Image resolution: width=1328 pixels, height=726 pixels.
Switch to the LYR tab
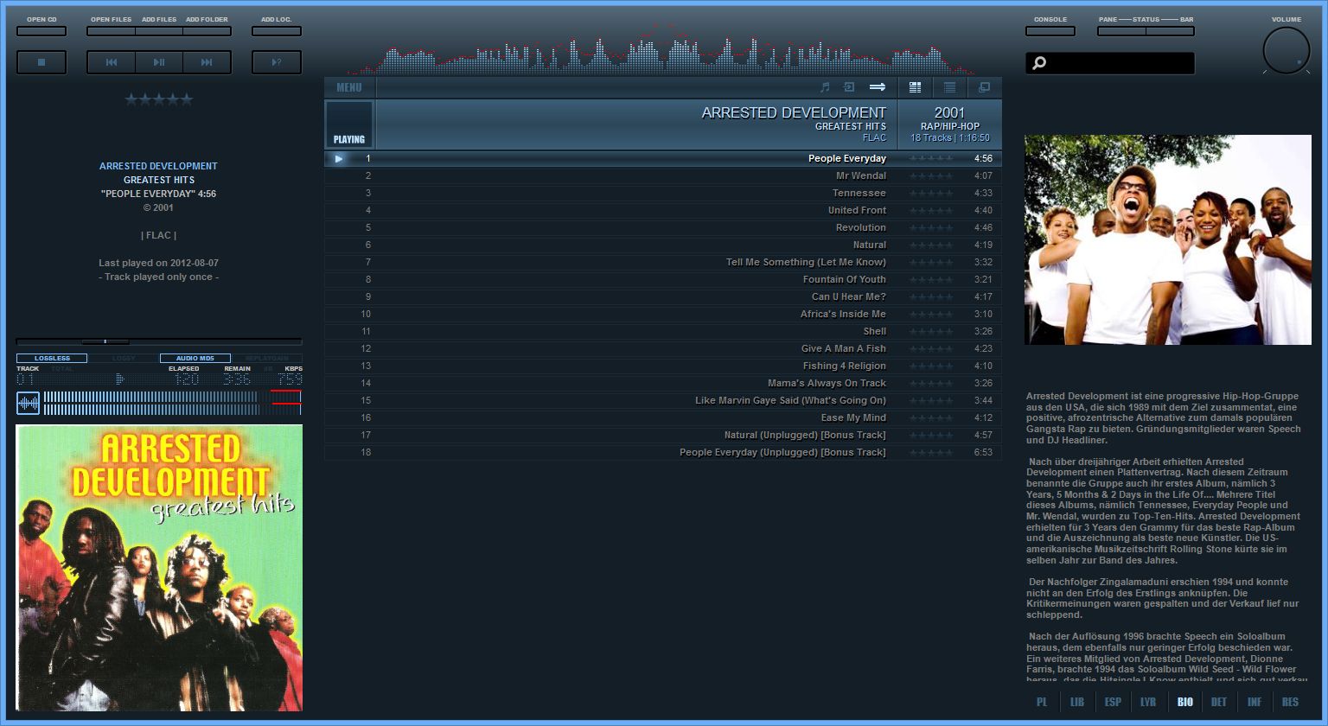1148,702
